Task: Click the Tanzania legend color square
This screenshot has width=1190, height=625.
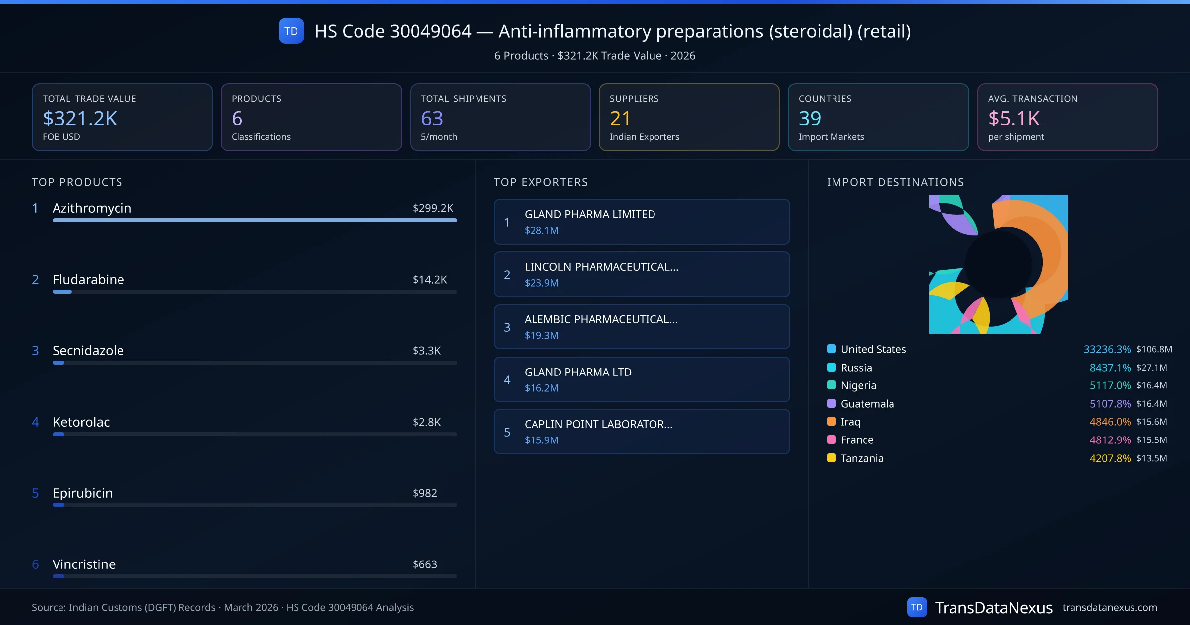Action: coord(832,458)
